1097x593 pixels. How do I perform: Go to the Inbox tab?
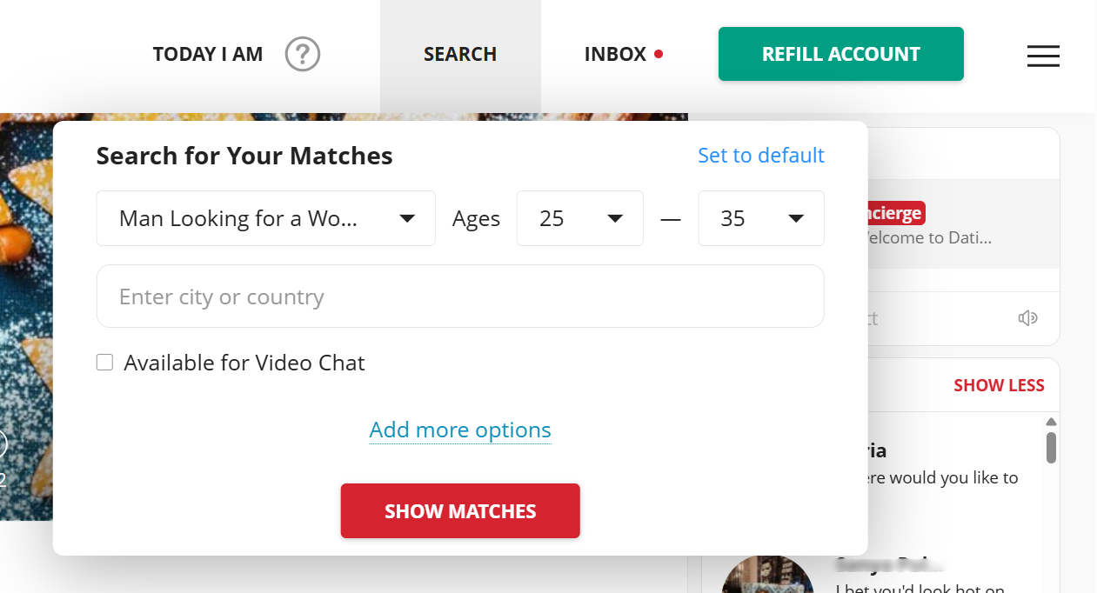click(615, 55)
